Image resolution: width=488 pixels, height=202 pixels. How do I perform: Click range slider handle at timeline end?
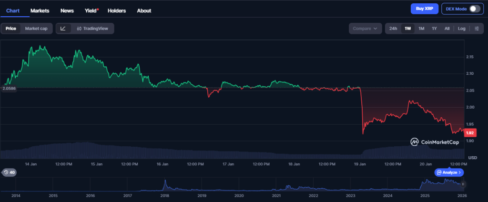pos(463,184)
